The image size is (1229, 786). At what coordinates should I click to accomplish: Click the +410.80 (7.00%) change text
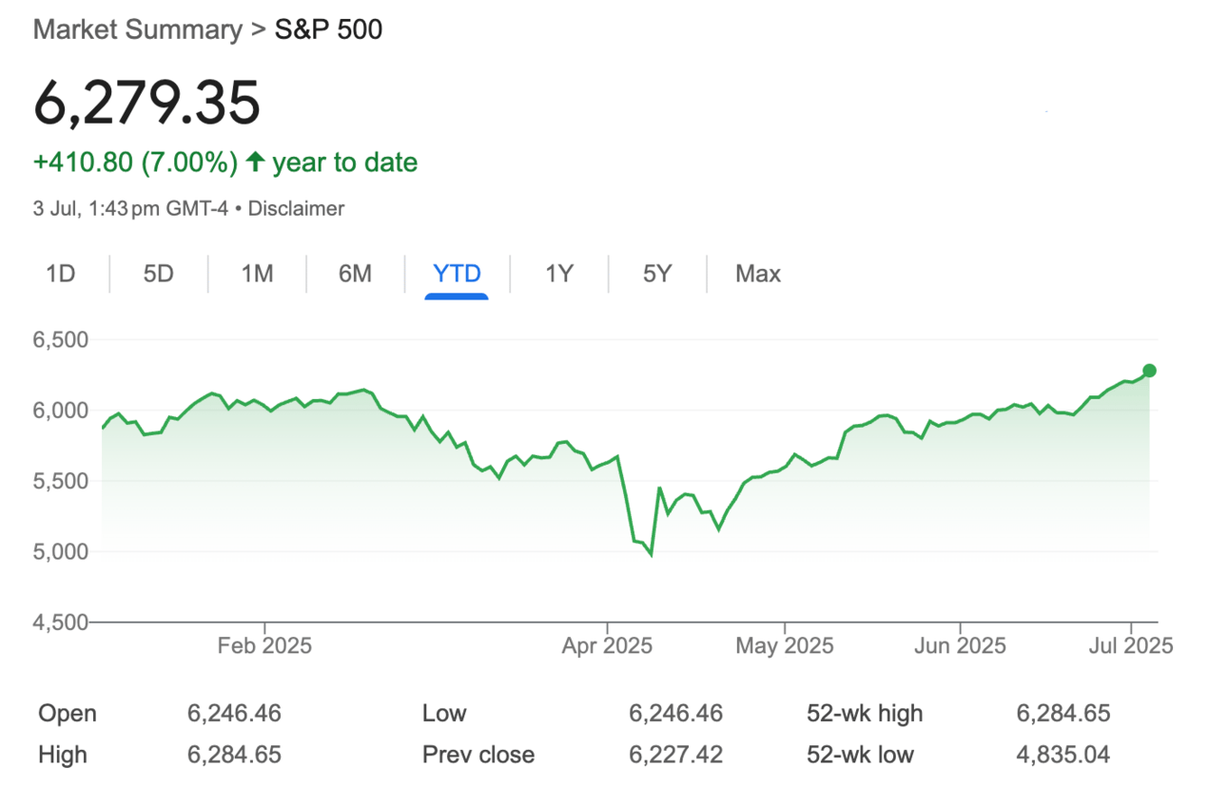pyautogui.click(x=136, y=163)
